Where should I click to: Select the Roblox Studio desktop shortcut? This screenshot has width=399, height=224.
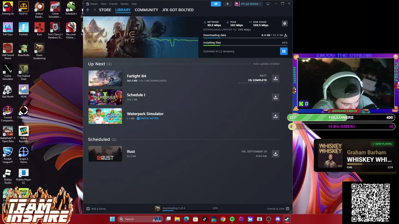click(x=8, y=176)
